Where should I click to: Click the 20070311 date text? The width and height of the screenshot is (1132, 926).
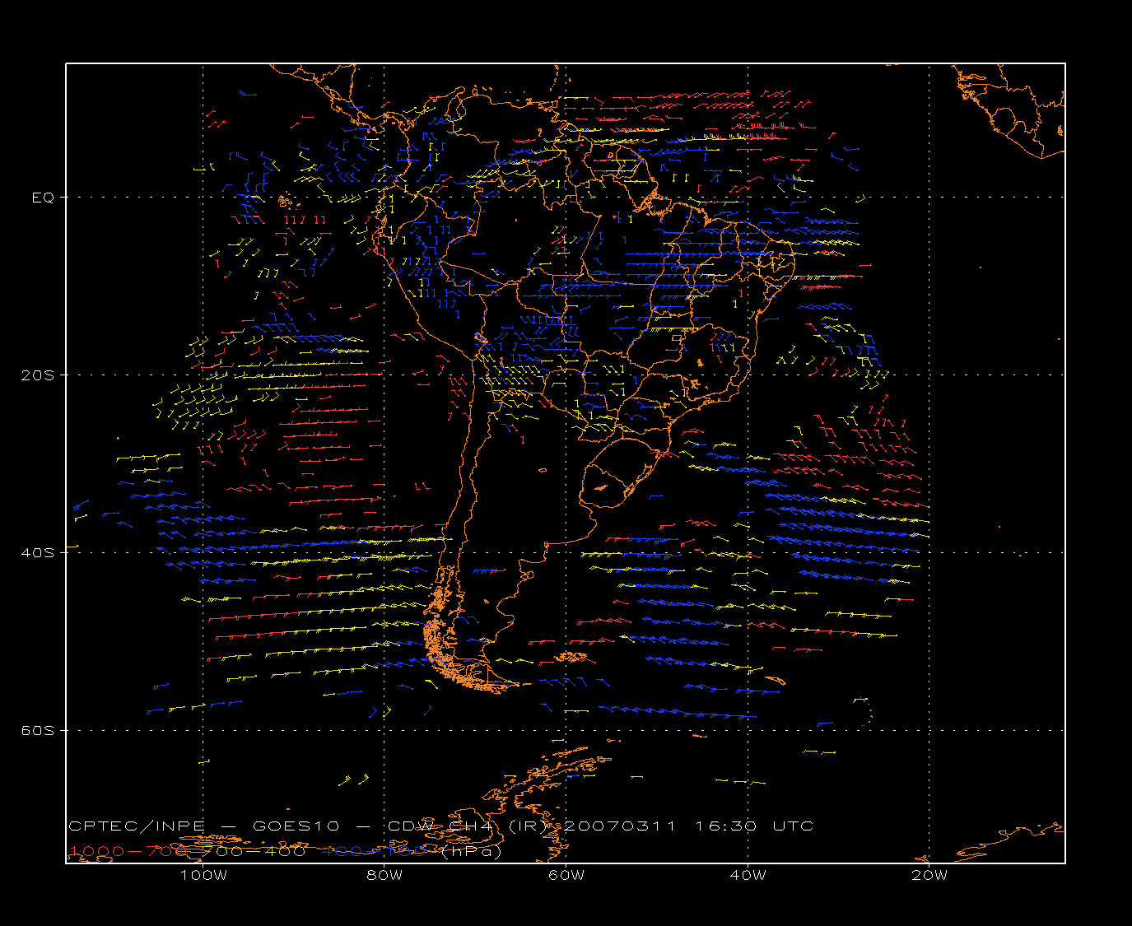pos(620,826)
